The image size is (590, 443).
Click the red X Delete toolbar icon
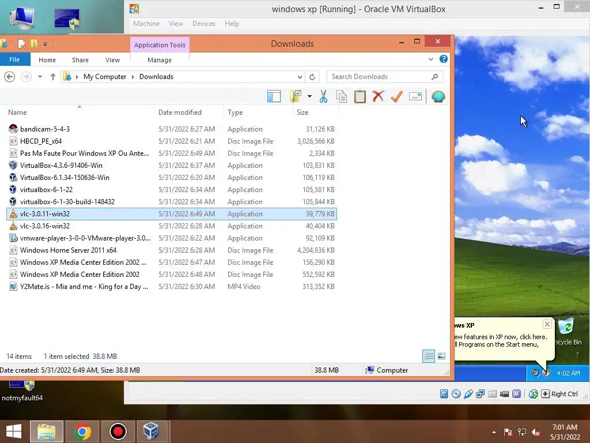point(378,96)
